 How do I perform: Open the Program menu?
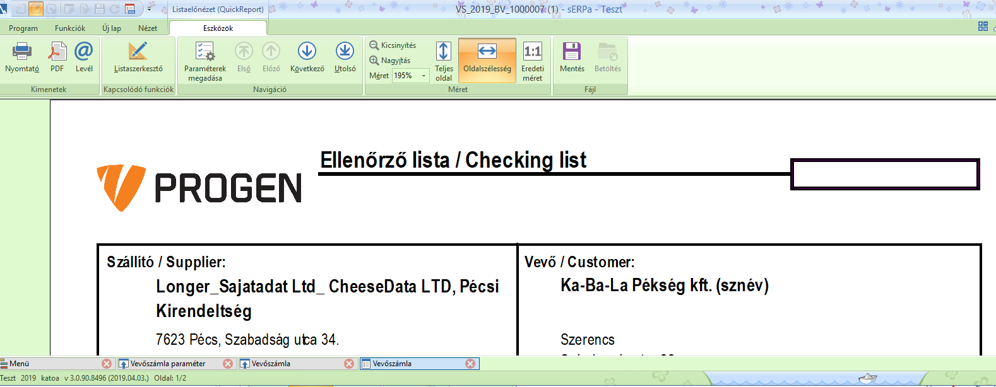[x=23, y=28]
